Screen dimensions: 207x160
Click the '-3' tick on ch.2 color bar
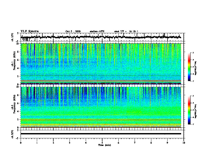tap(193, 96)
